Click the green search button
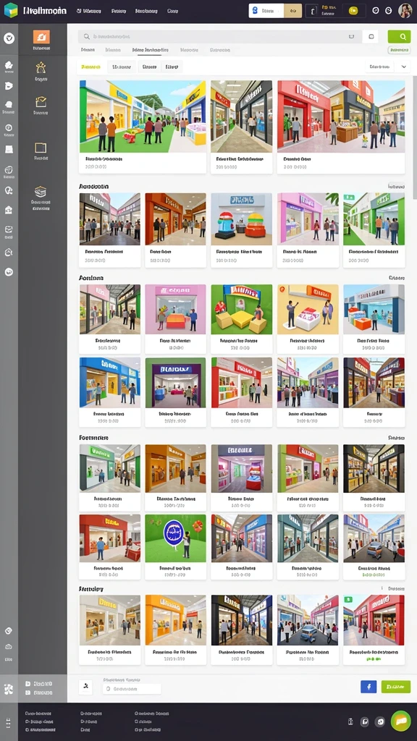Image resolution: width=417 pixels, height=741 pixels. point(399,36)
